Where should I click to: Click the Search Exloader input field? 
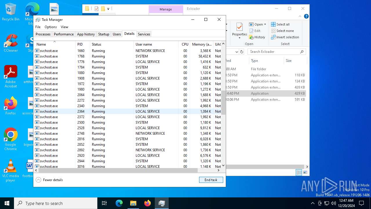(274, 52)
